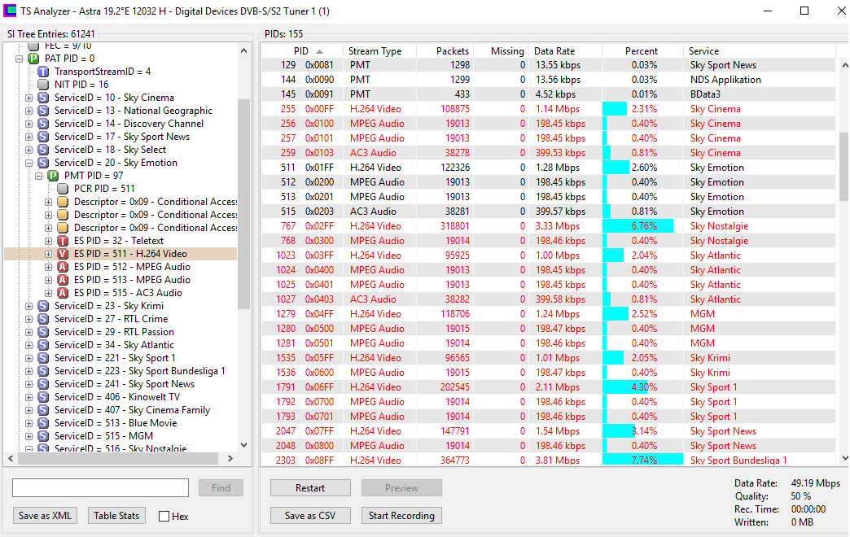
Task: Expand ServiceID 10 Sky Cinema node
Action: [x=29, y=98]
